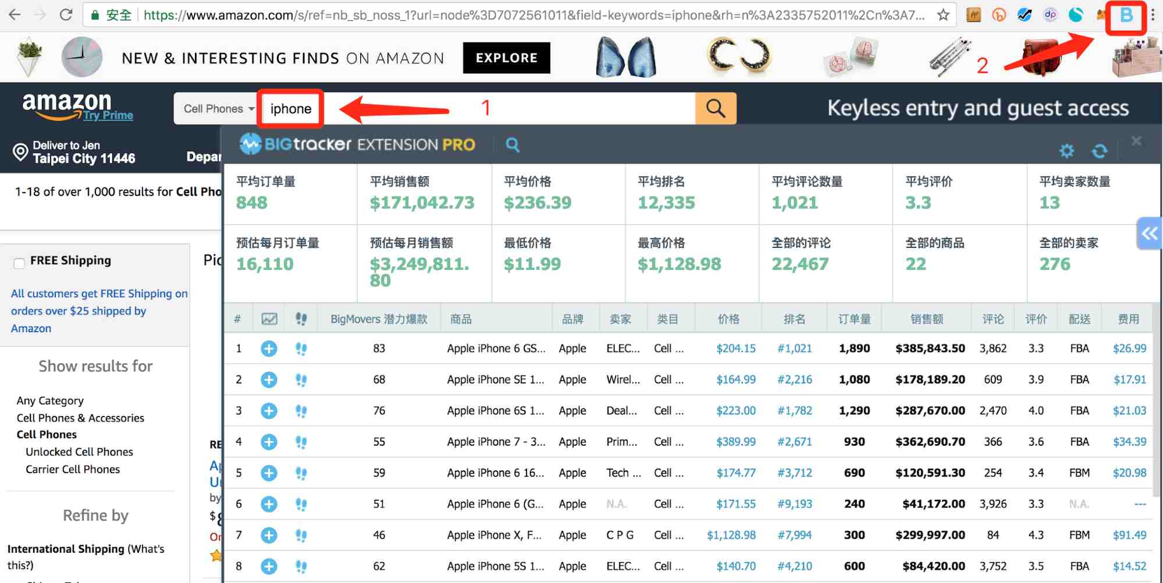Click the brown leather bag thumbnail
The width and height of the screenshot is (1163, 583).
(x=1041, y=57)
